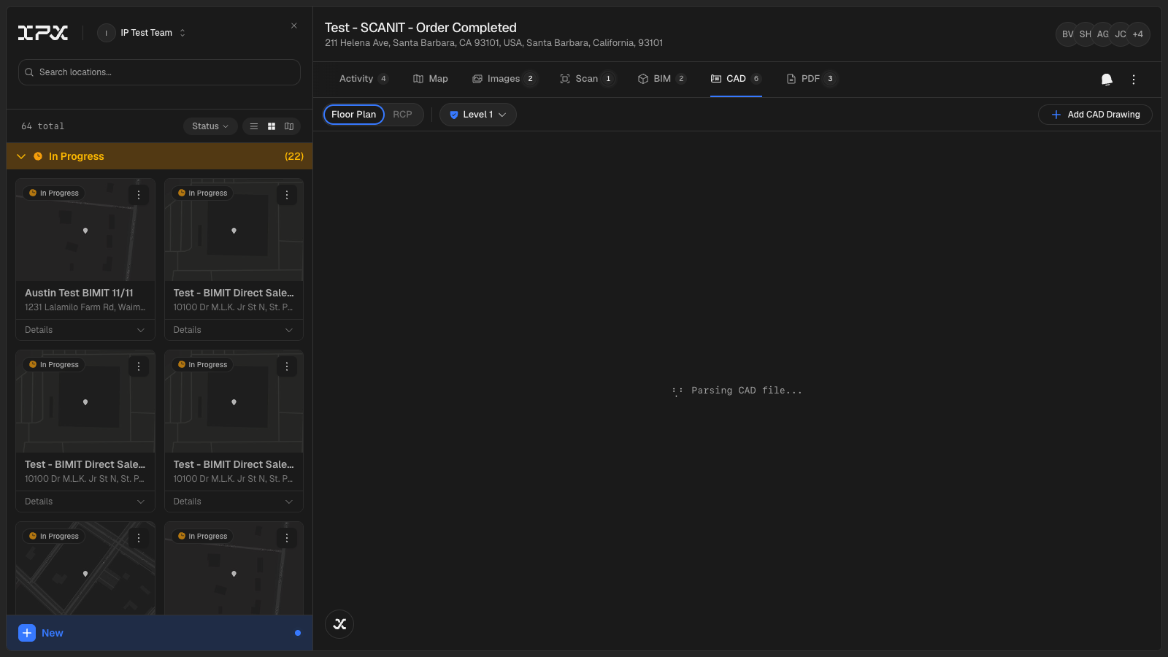Open the IP Test Team switcher
The height and width of the screenshot is (657, 1168).
(x=142, y=33)
